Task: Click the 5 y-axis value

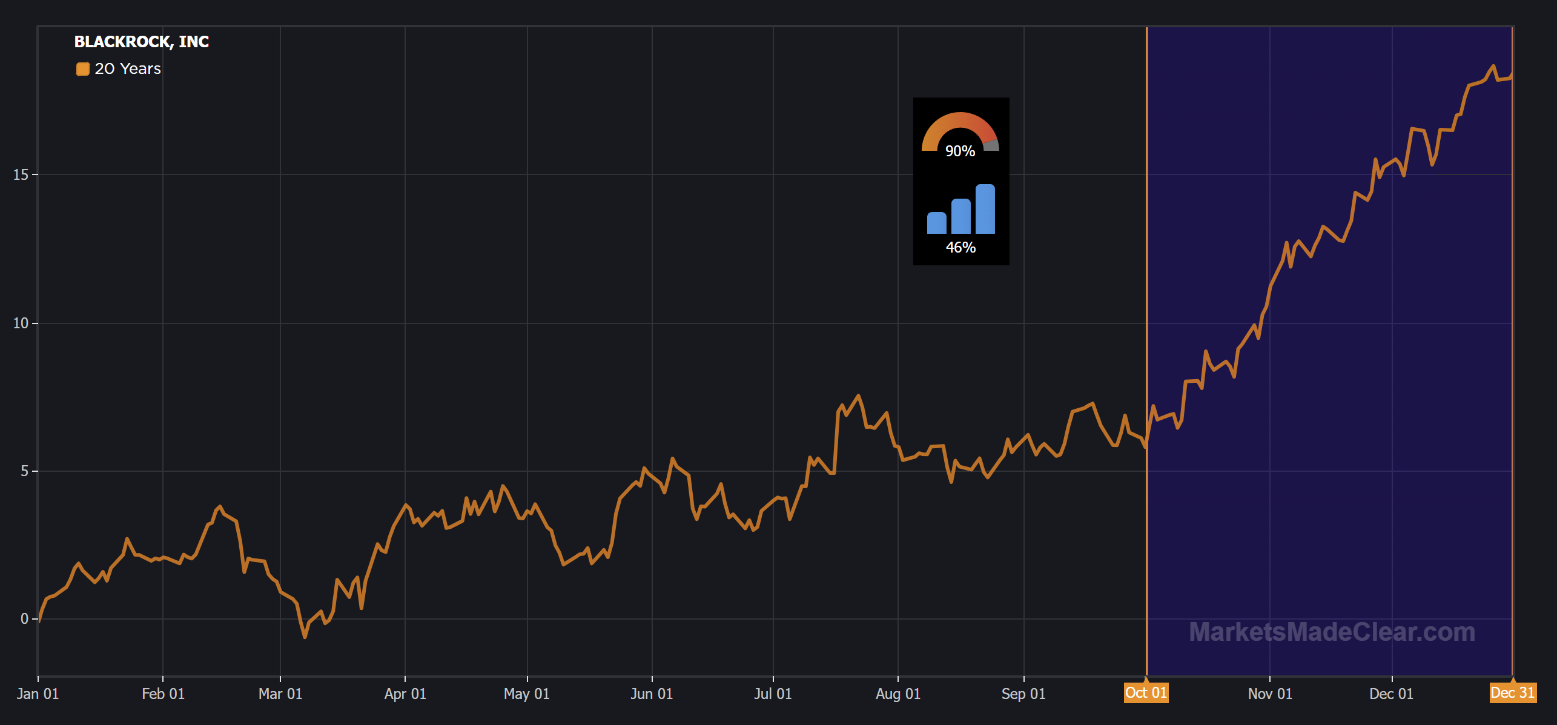Action: pos(25,471)
